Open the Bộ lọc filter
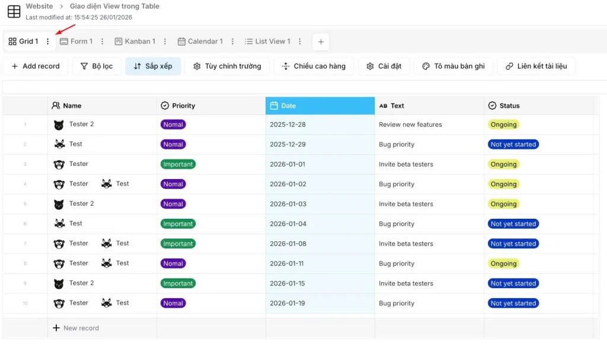This screenshot has width=607, height=345. [97, 66]
